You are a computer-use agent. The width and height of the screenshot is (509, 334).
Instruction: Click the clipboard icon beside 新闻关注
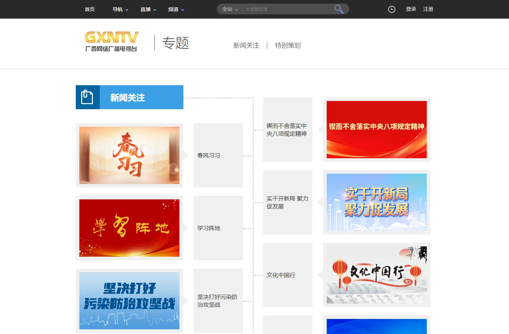point(87,97)
